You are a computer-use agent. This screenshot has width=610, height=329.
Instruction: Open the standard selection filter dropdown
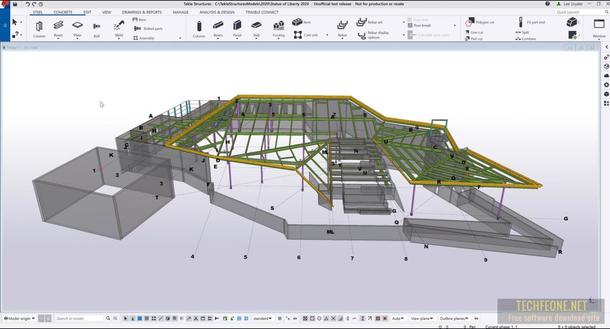coord(263,318)
